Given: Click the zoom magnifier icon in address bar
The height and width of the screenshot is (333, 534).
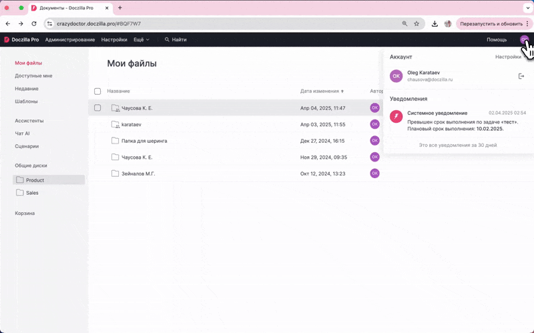Looking at the screenshot, I should (405, 23).
